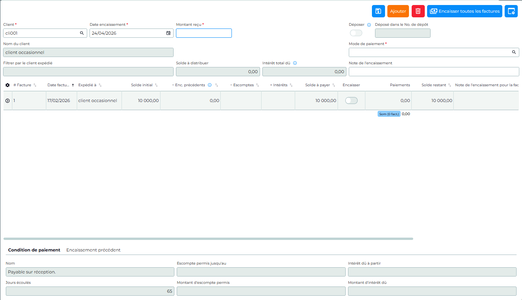Click the blue save disk icon
The height and width of the screenshot is (300, 522).
tap(378, 11)
